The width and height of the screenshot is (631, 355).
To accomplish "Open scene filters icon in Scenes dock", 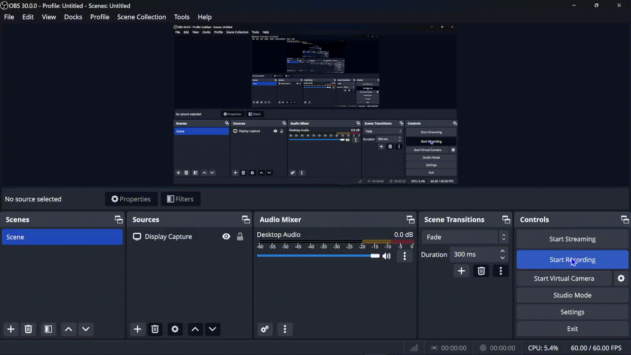I will click(48, 329).
